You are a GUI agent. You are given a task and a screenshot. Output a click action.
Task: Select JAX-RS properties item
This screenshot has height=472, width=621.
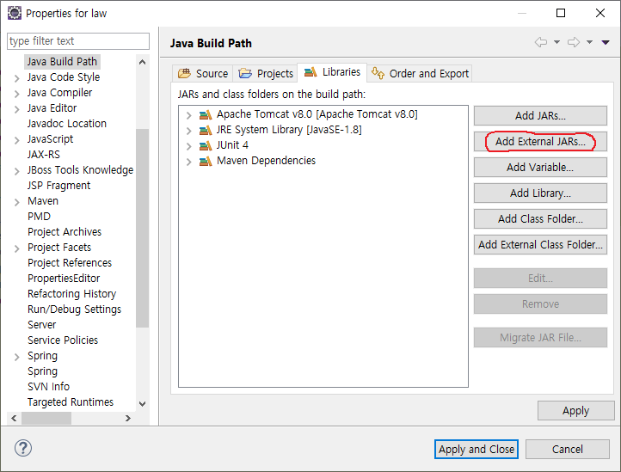(44, 155)
